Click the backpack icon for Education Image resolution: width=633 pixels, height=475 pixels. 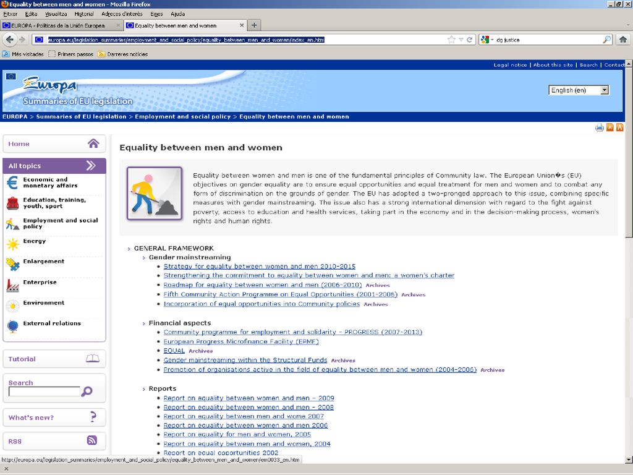[12, 203]
